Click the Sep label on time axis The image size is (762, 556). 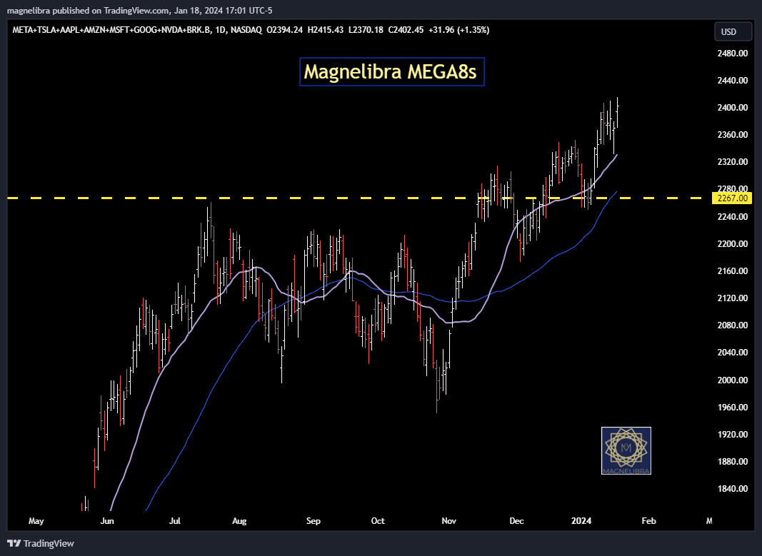(x=314, y=521)
